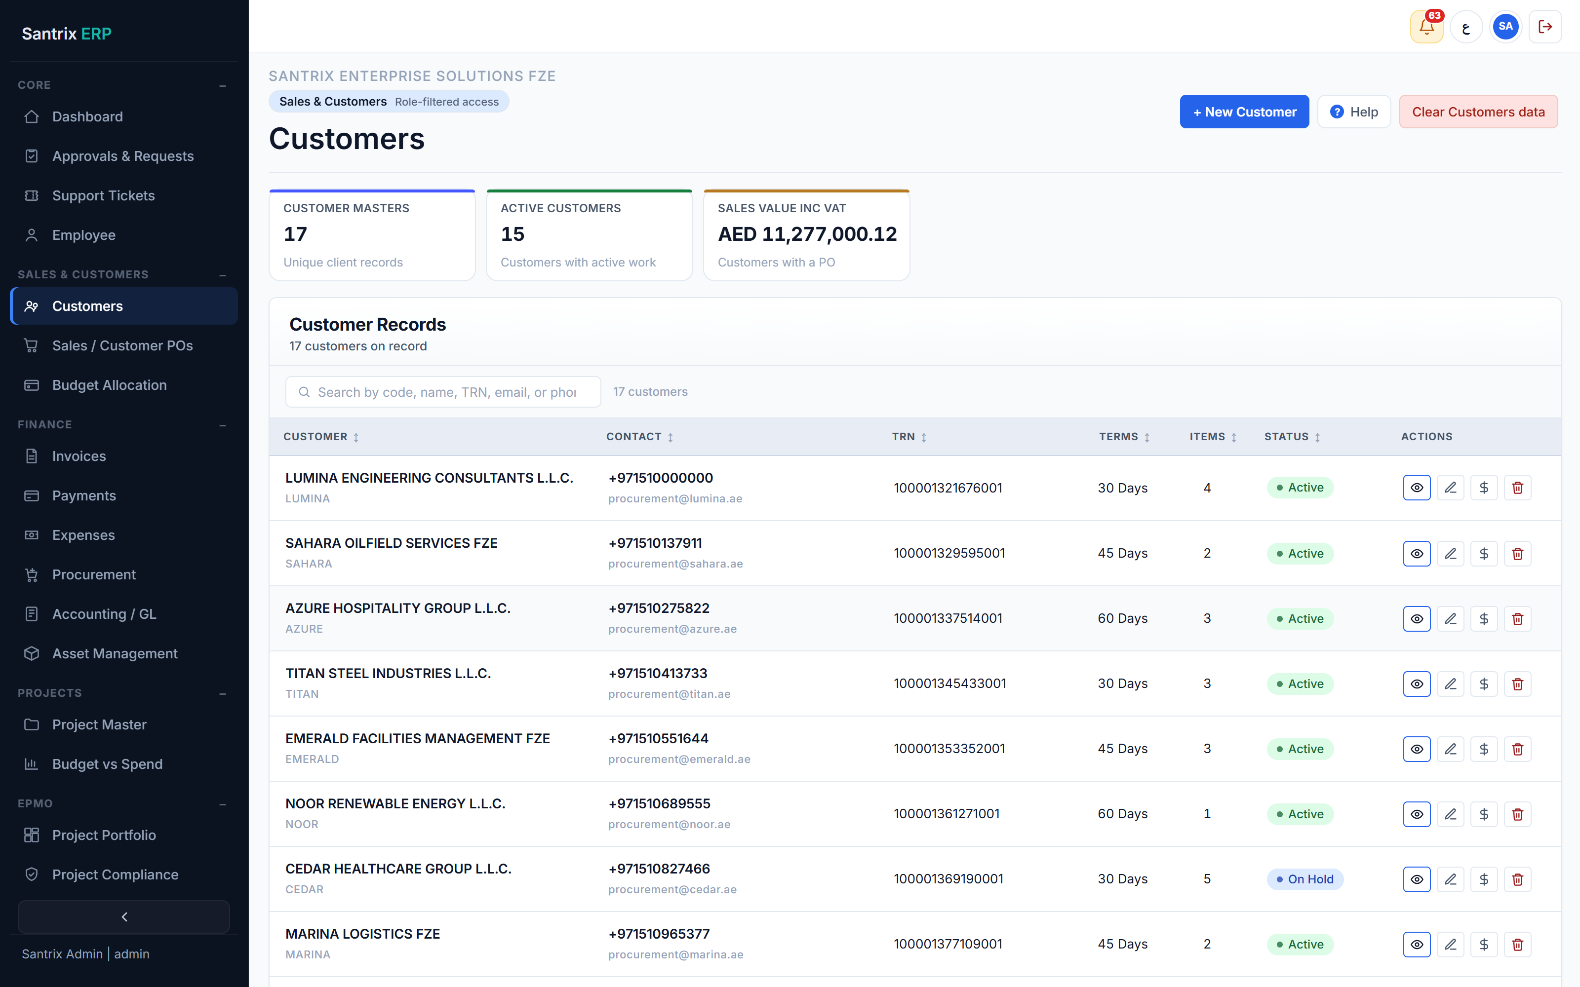This screenshot has width=1580, height=987.
Task: Edit SAHARA OILFIELD SERVICES customer with pencil
Action: (x=1450, y=554)
